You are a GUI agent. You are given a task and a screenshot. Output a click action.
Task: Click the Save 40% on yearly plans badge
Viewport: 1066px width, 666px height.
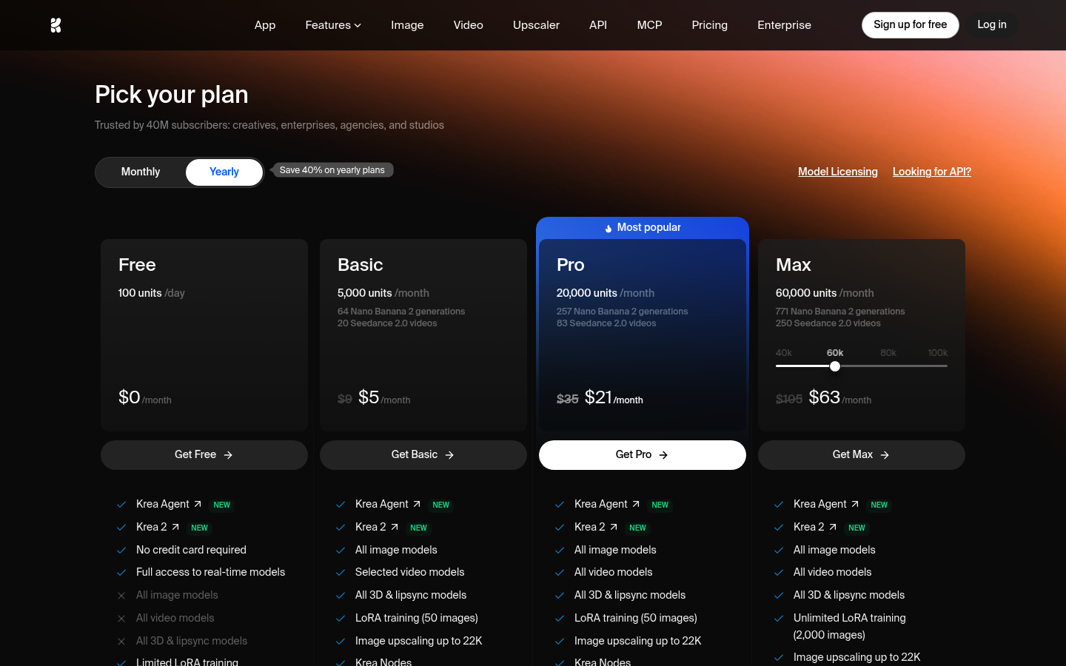pos(332,170)
